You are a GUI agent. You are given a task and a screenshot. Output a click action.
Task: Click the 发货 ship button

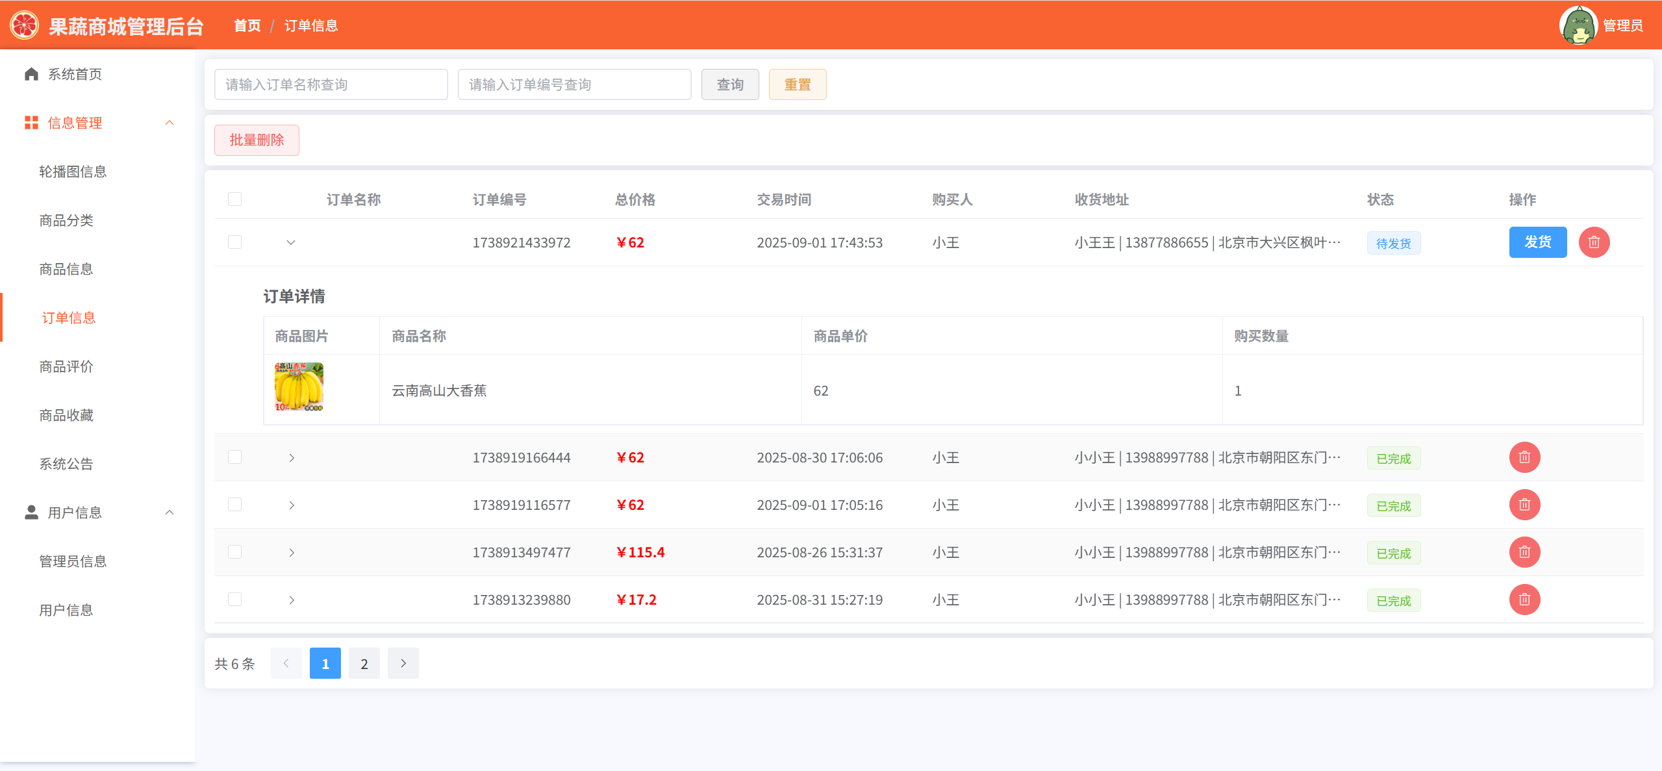click(x=1537, y=242)
